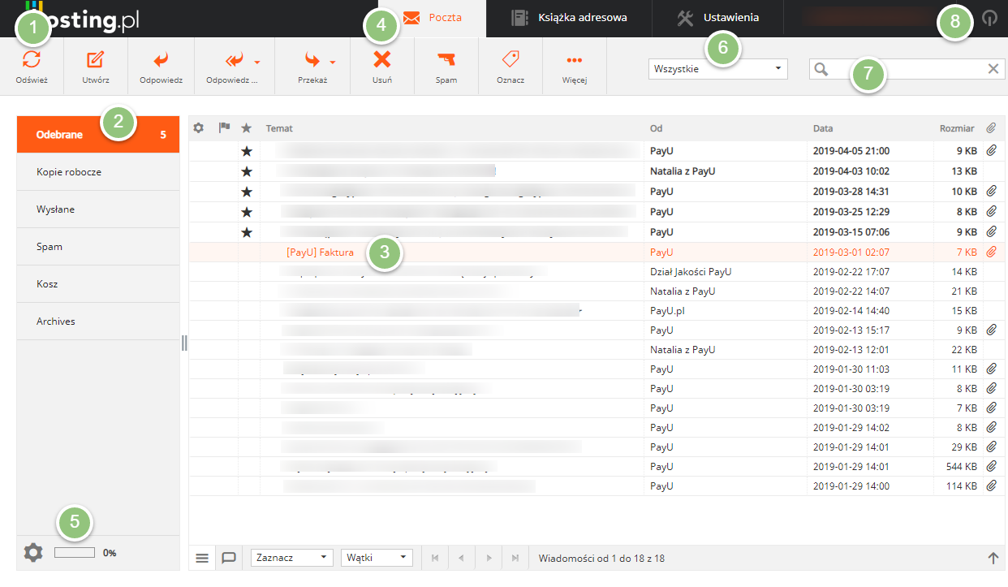Viewport: 1008px width, 587px height.
Task: Go to first page of messages
Action: point(435,559)
